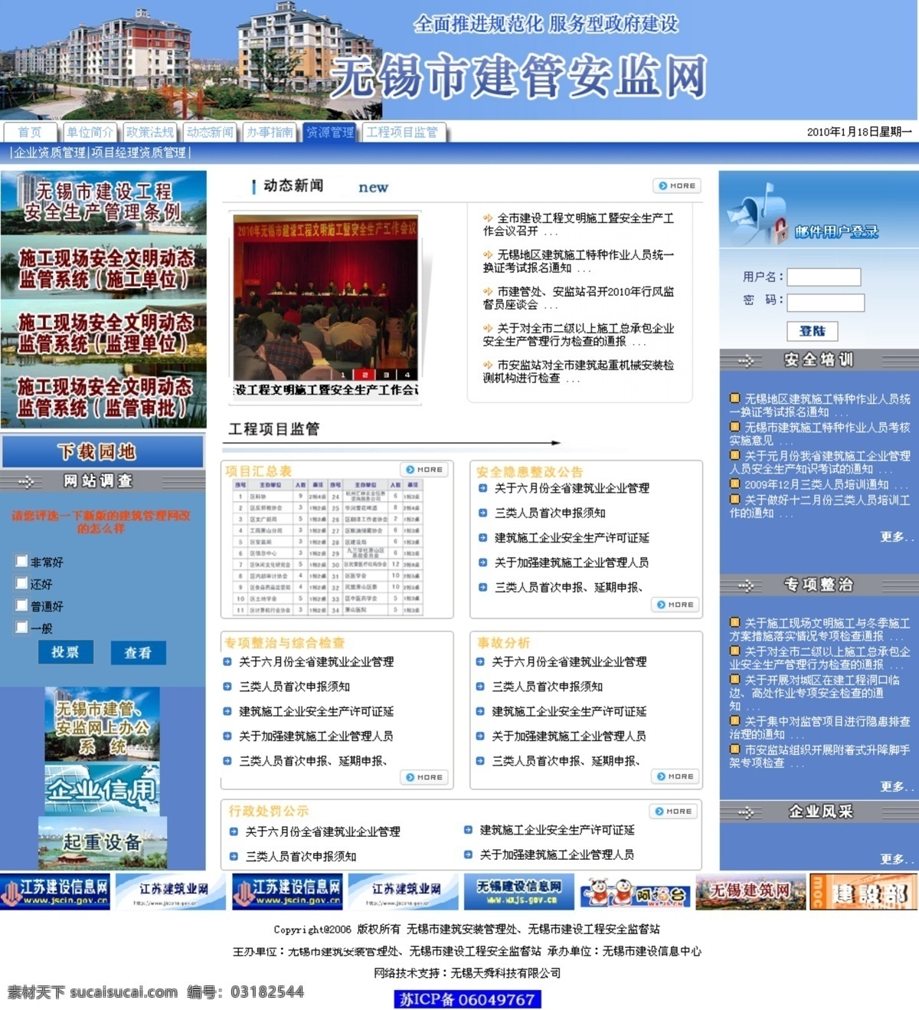Select news slide number 3
Image resolution: width=919 pixels, height=1010 pixels.
coord(386,375)
